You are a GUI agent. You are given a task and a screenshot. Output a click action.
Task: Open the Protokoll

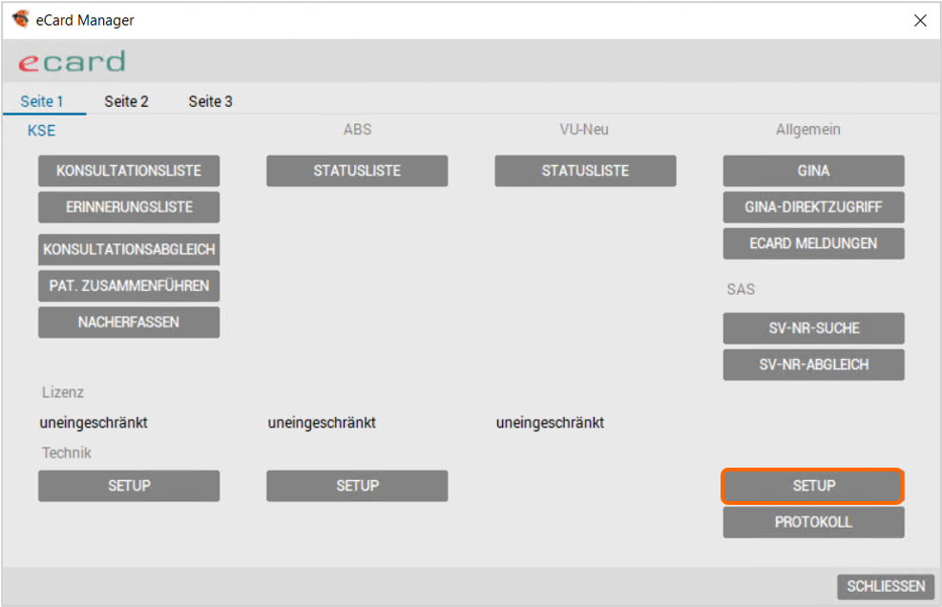coord(813,522)
